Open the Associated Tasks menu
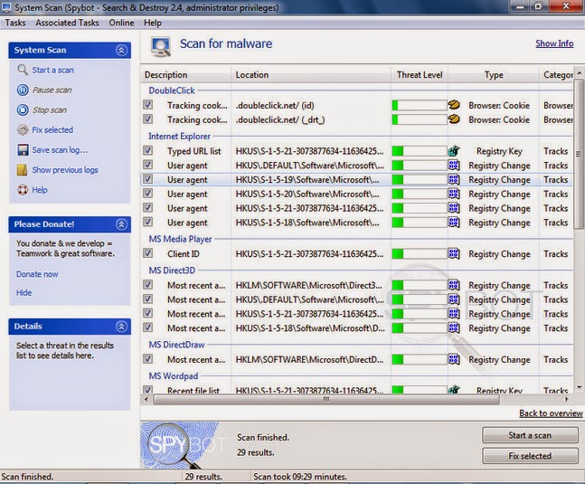The image size is (585, 484). [68, 23]
